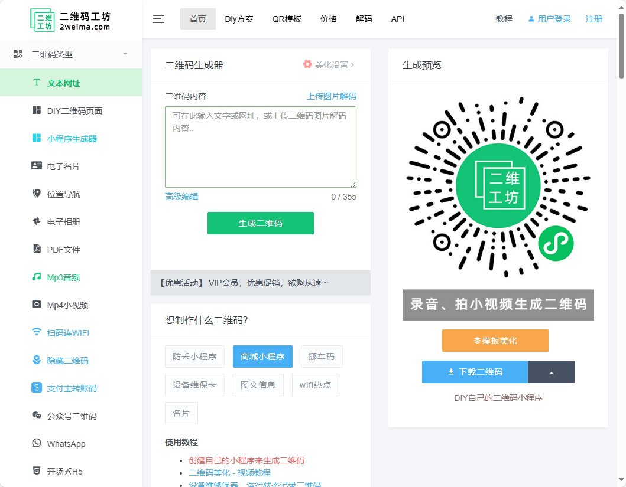Select the 名片 option
The height and width of the screenshot is (487, 626).
[181, 413]
